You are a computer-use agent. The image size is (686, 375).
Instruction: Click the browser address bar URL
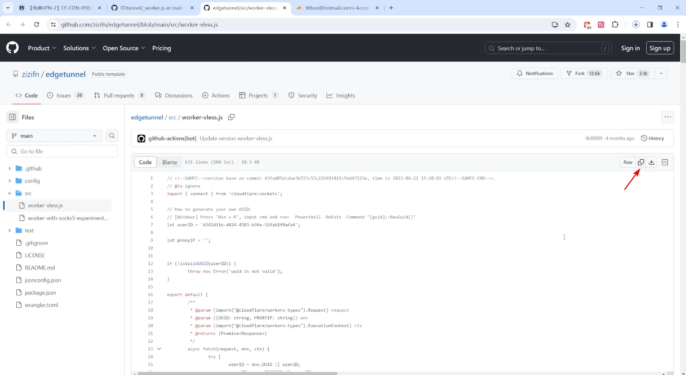point(139,25)
